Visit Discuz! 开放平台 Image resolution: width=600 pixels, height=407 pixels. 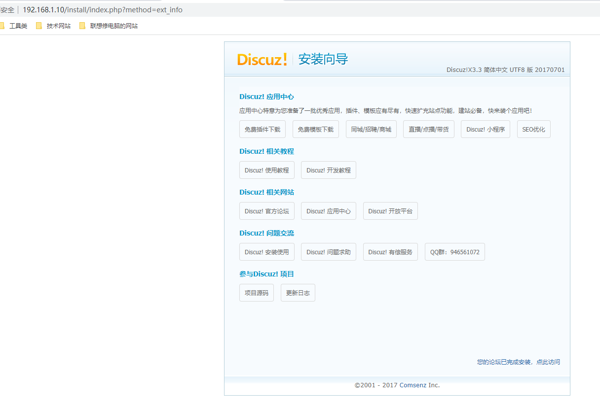(390, 211)
